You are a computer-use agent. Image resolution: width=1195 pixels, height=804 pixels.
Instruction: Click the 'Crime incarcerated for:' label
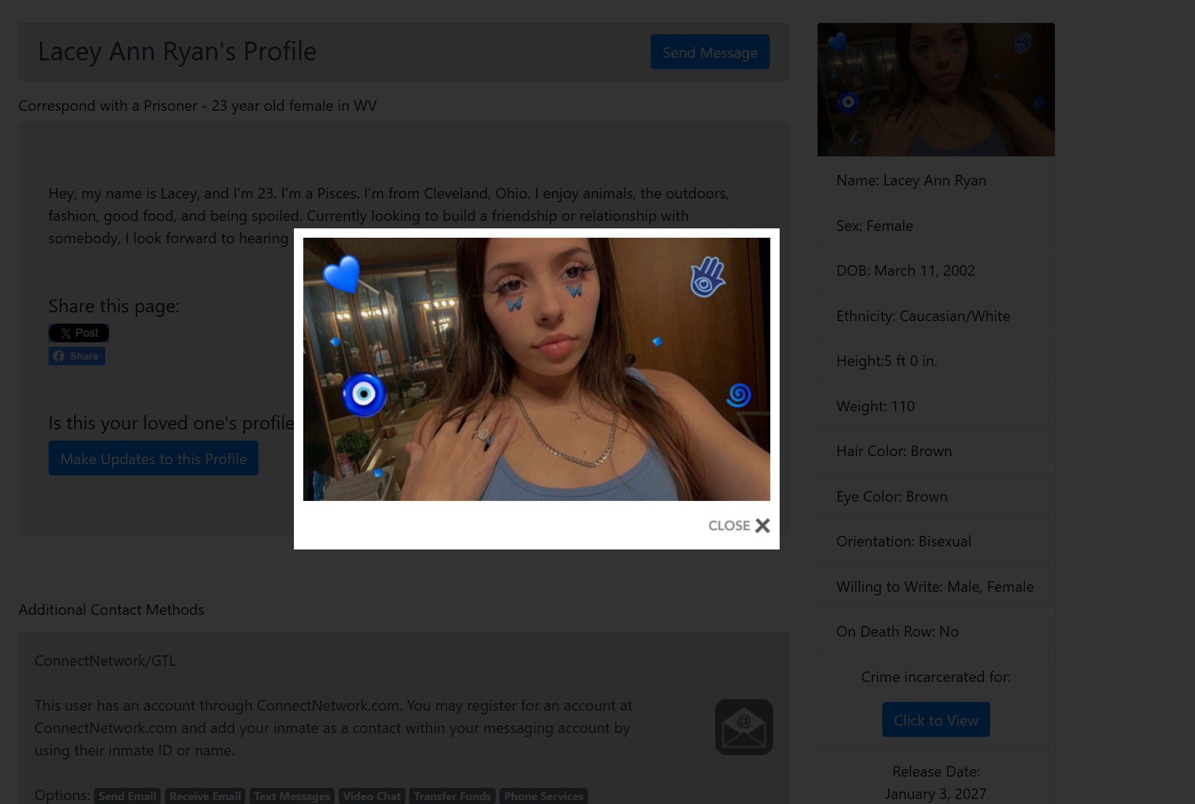tap(936, 677)
